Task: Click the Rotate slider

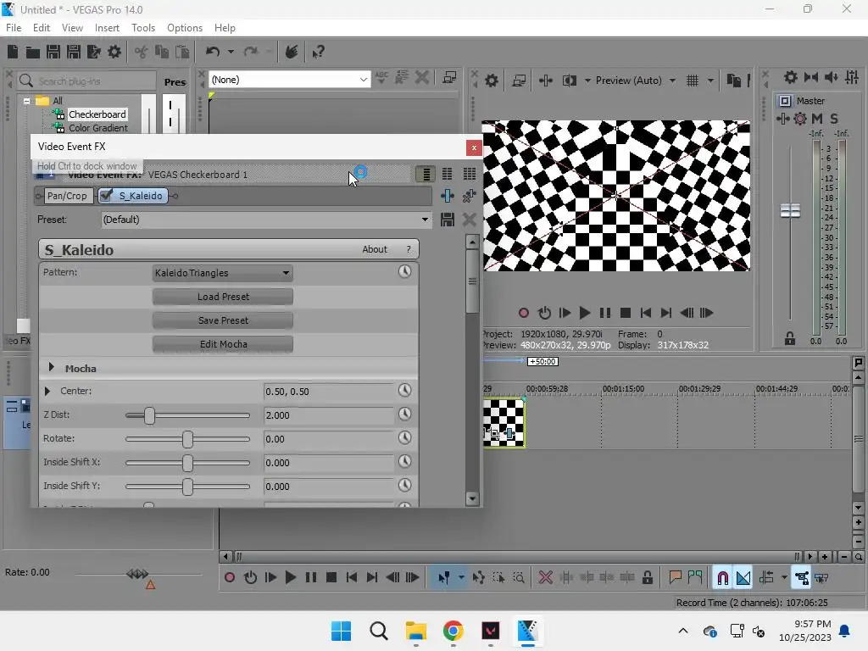Action: pos(187,439)
